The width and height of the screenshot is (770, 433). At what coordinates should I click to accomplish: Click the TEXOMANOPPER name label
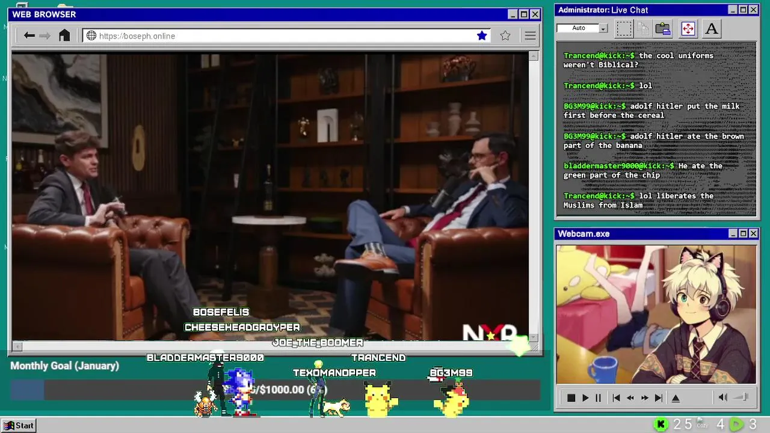coord(334,373)
